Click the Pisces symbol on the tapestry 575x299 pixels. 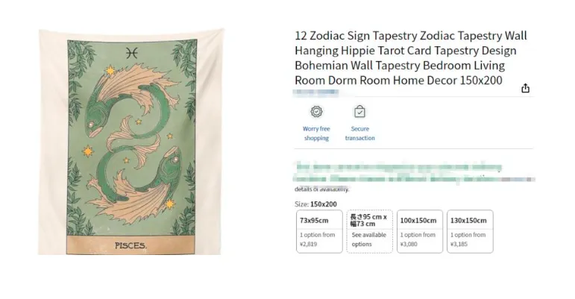132,53
